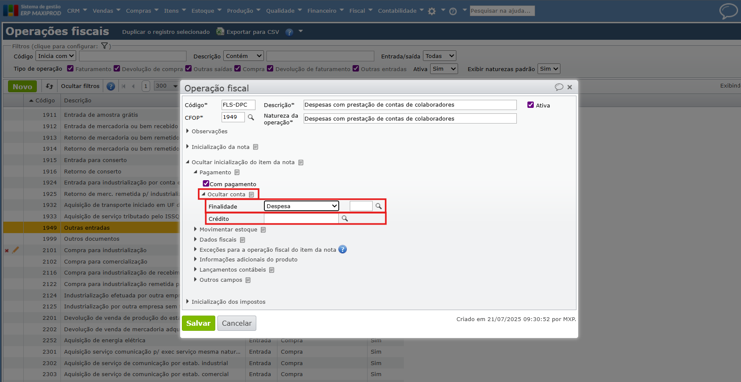Open the Finalidade dropdown showing Despesa

point(302,206)
